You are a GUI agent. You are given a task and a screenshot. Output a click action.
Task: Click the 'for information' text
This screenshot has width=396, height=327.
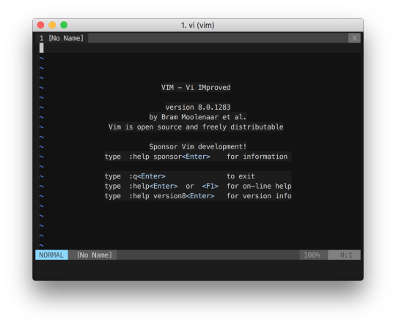tap(257, 157)
